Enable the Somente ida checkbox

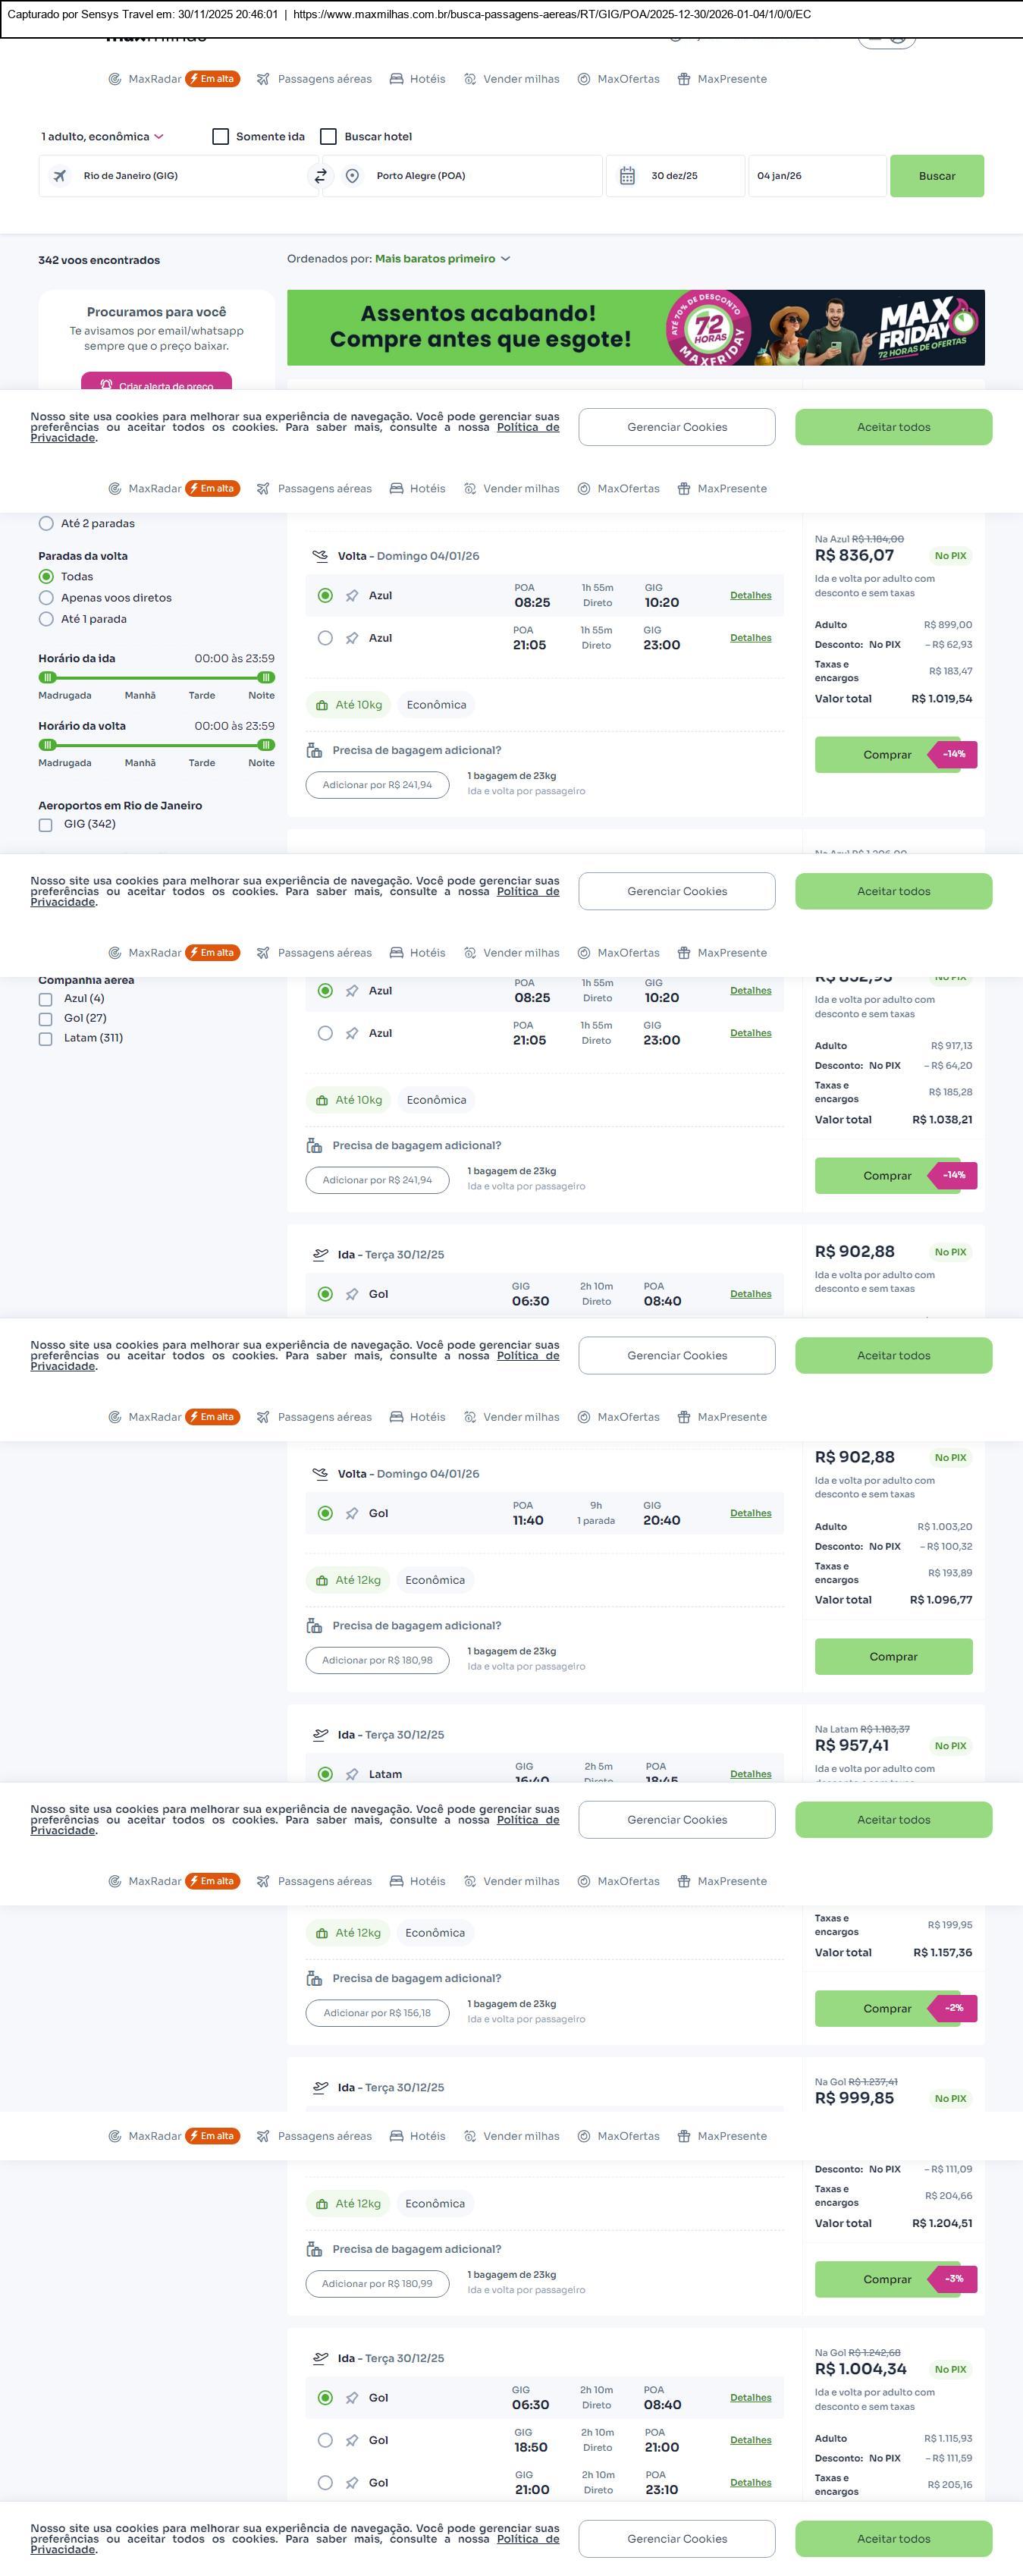click(221, 137)
